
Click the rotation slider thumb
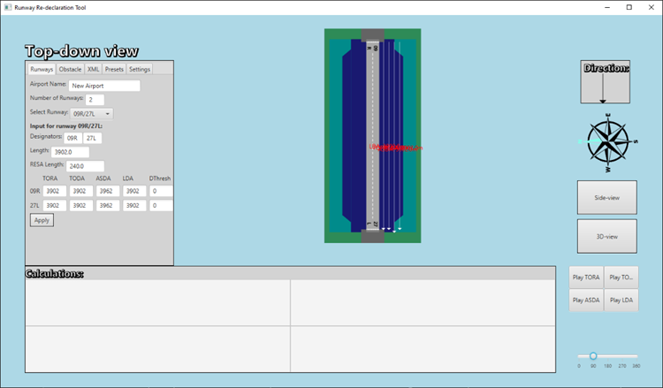(x=593, y=356)
